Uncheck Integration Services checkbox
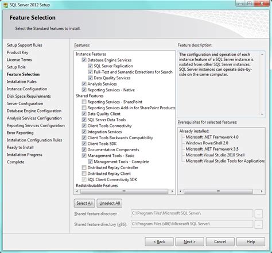This screenshot has width=272, height=253. tap(84, 132)
